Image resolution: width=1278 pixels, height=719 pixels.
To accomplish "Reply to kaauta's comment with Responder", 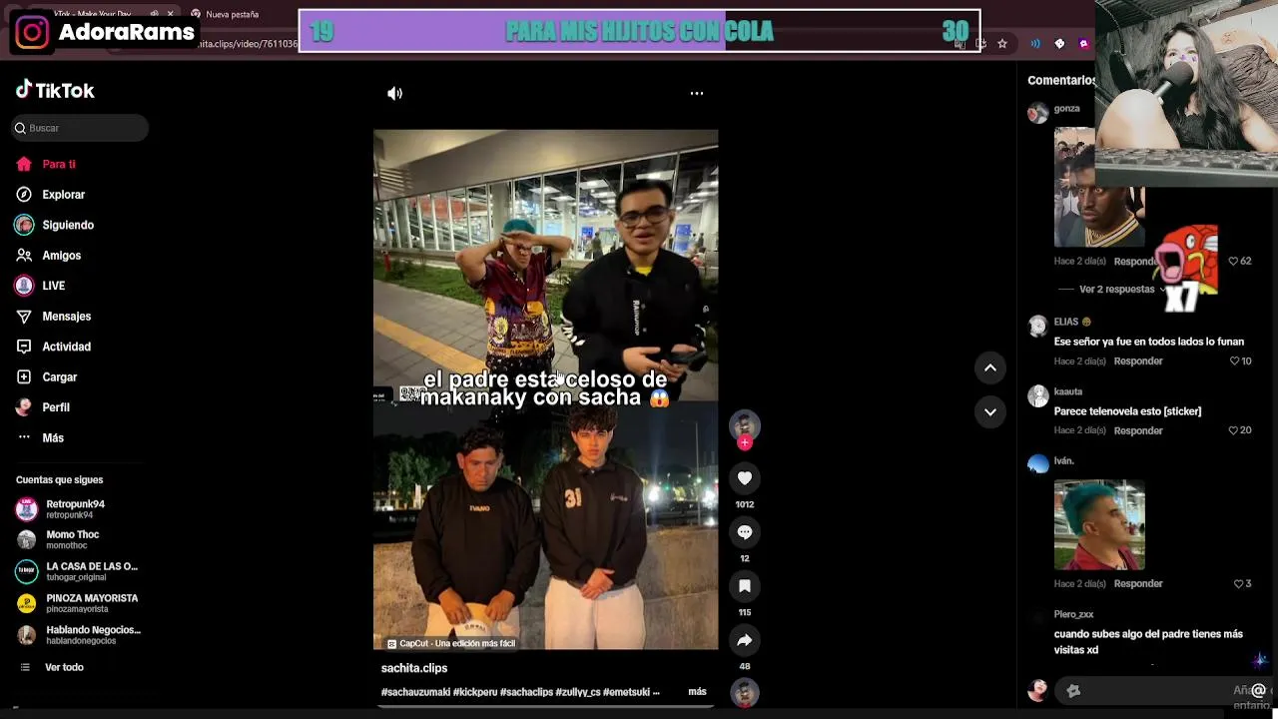I will point(1138,431).
